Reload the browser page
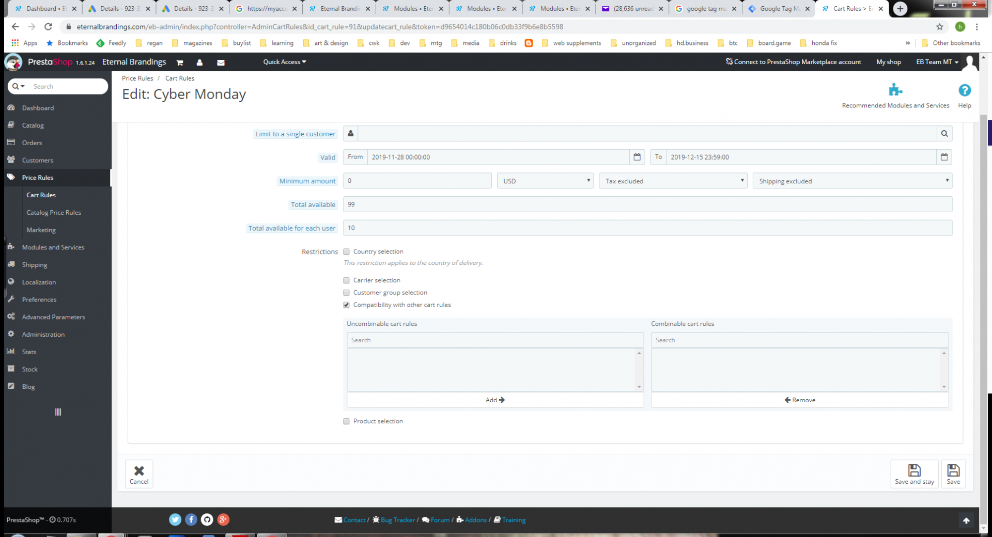 (48, 27)
